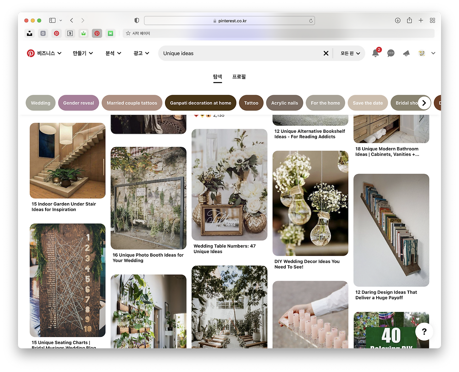Select the pinterest.co.kr address bar
The image size is (459, 372).
click(x=229, y=20)
